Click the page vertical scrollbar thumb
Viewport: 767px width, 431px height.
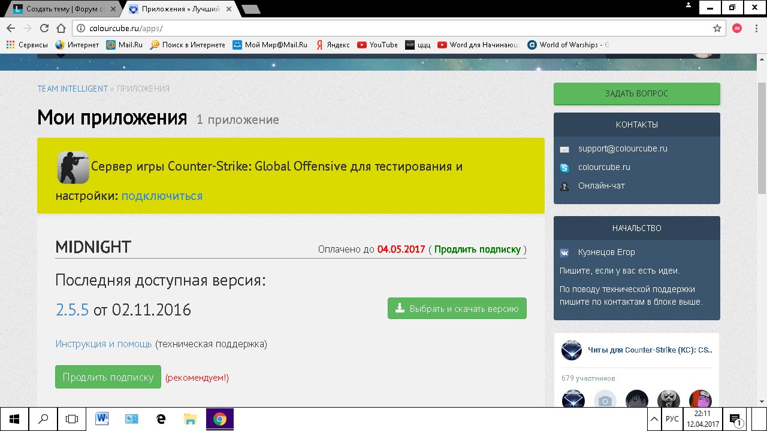click(762, 138)
